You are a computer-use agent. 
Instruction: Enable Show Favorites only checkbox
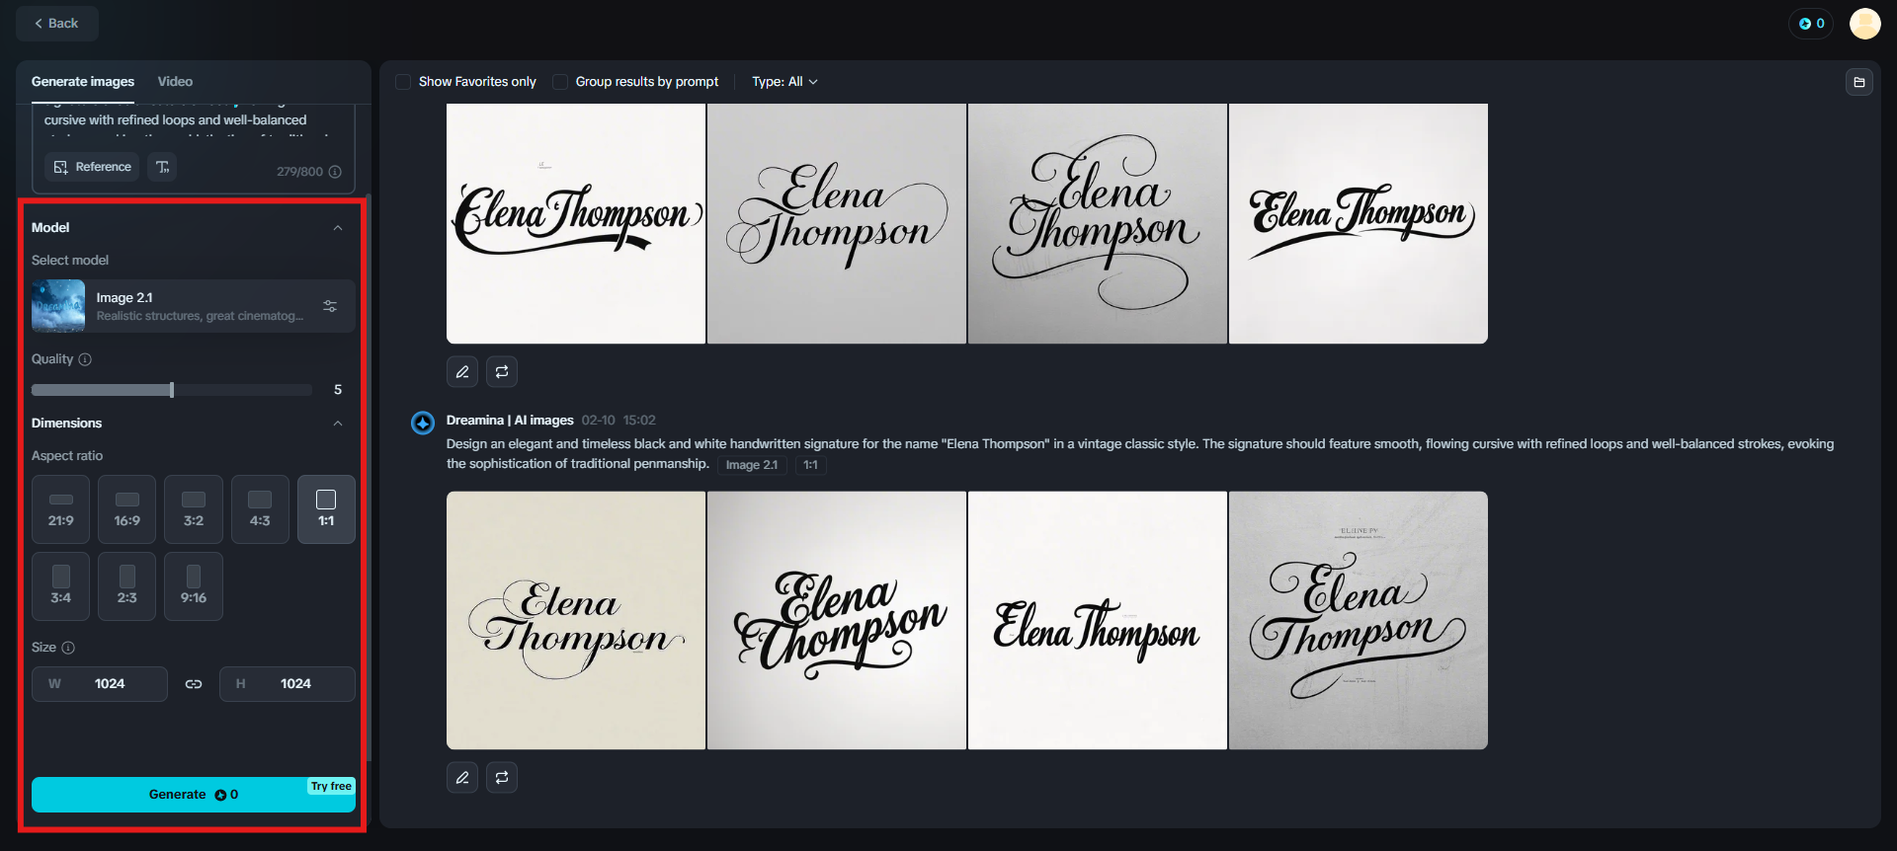pyautogui.click(x=403, y=82)
